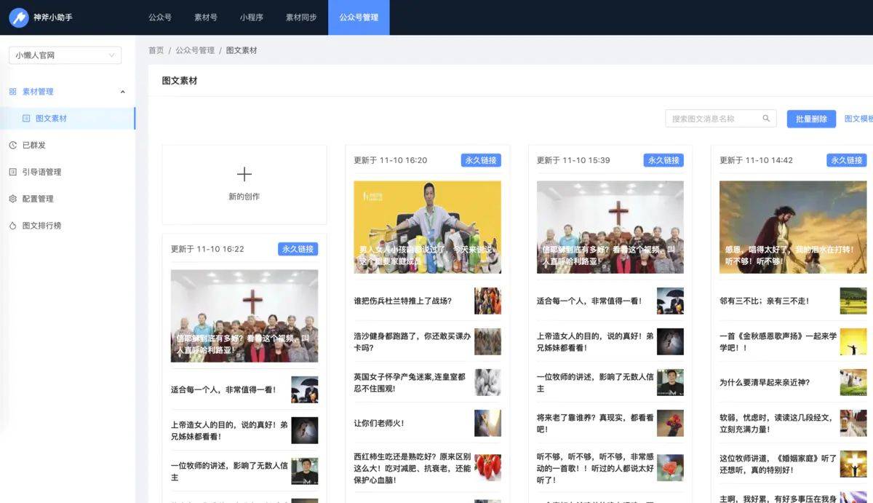Click the 图文素材 sidebar item icon

click(x=26, y=118)
